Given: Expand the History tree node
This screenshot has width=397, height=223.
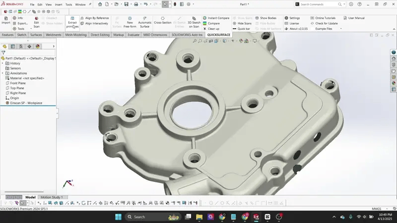Looking at the screenshot, I should (x=3, y=63).
